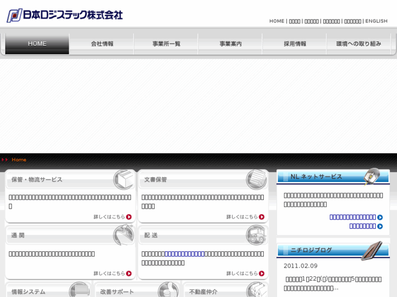Switch the site to ENGLISH
Viewport: 397px width, 297px height.
click(376, 21)
